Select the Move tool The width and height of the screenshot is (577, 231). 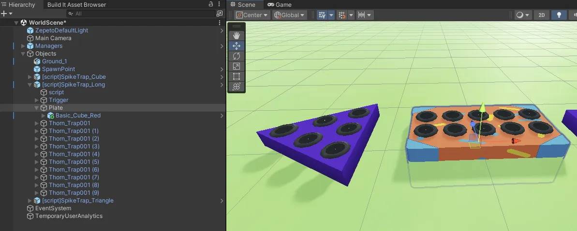click(237, 46)
